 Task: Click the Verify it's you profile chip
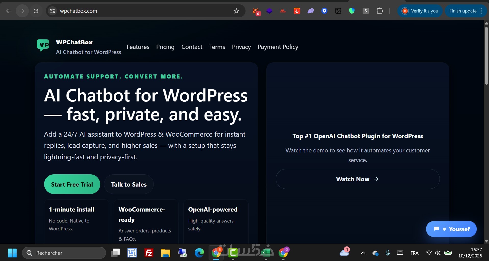pyautogui.click(x=420, y=11)
